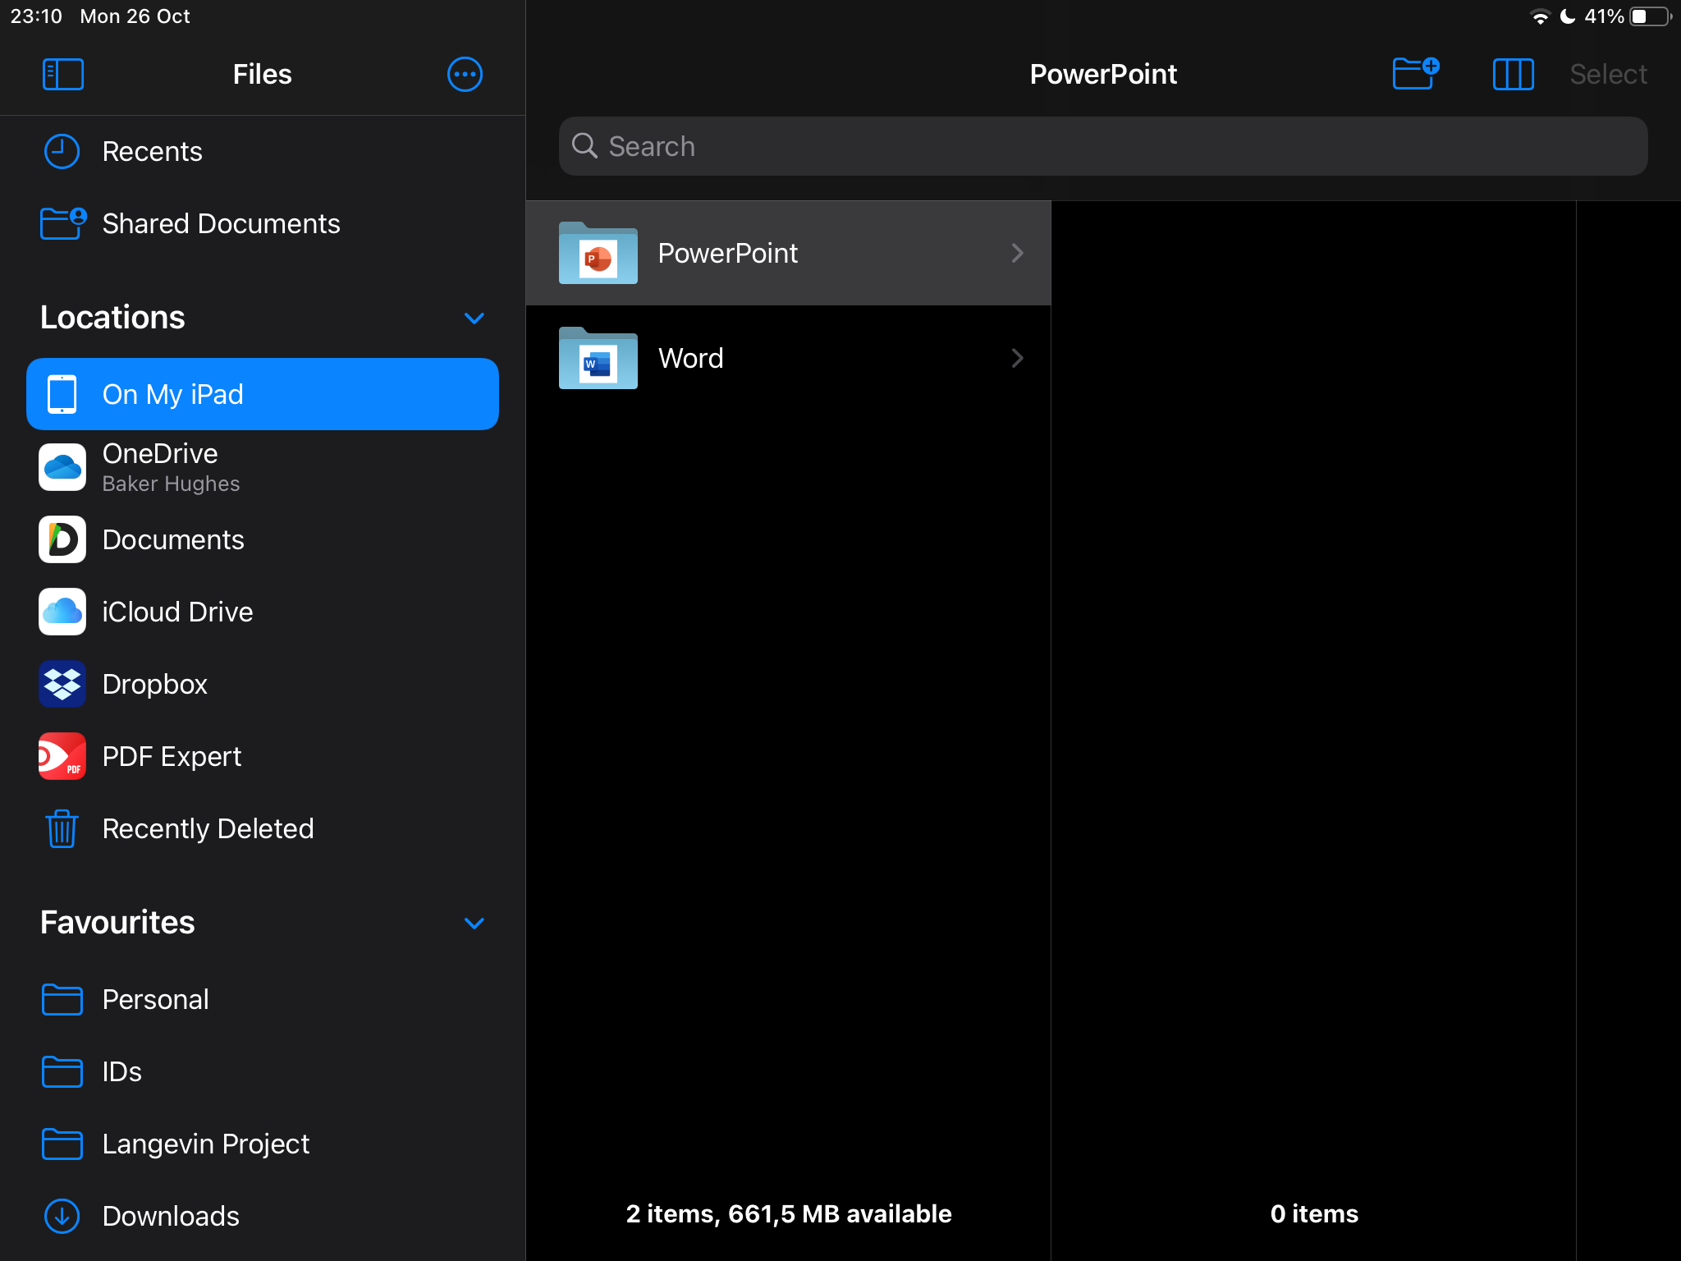The image size is (1681, 1261).
Task: Toggle the sidebar visibility icon
Action: [x=62, y=74]
